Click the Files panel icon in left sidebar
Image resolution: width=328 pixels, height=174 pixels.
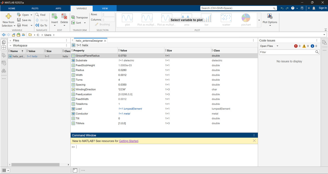(4, 42)
